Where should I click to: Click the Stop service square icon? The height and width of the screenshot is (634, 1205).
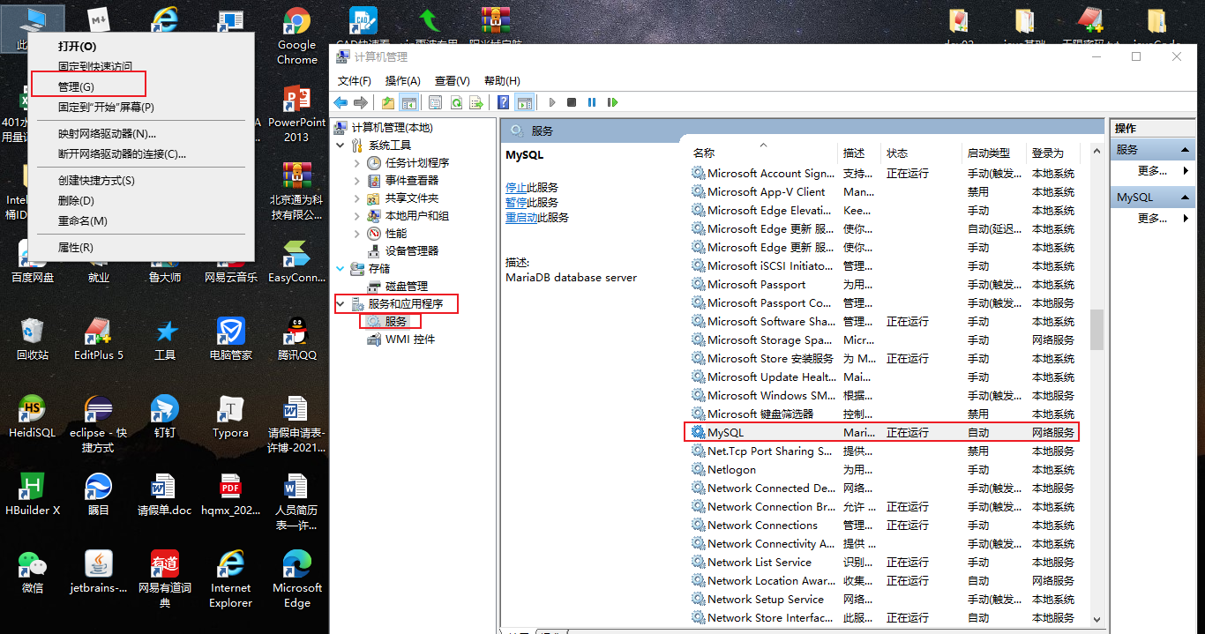click(x=572, y=102)
